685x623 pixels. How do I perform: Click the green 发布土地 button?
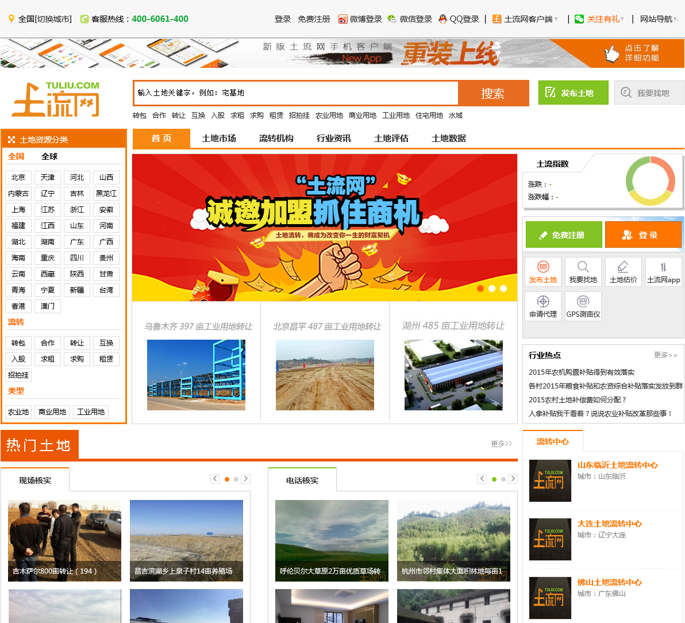click(x=573, y=93)
